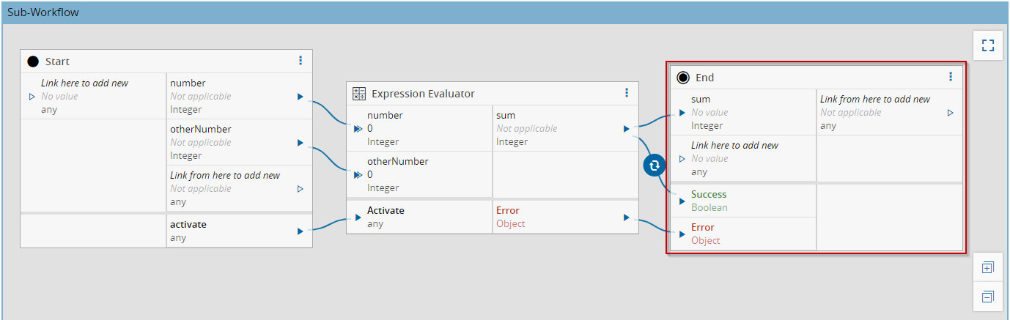Click 'Link from here to add new' in End
Viewport: 1010px width, 320px height.
875,100
